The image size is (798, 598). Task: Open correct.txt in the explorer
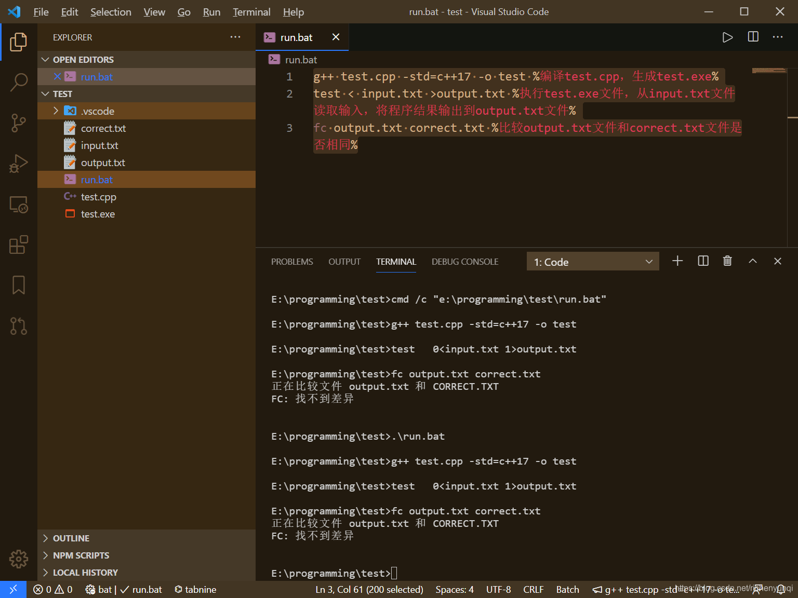click(x=147, y=128)
